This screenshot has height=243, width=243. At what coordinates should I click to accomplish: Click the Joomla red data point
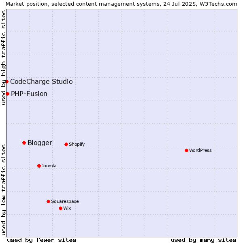pyautogui.click(x=39, y=166)
